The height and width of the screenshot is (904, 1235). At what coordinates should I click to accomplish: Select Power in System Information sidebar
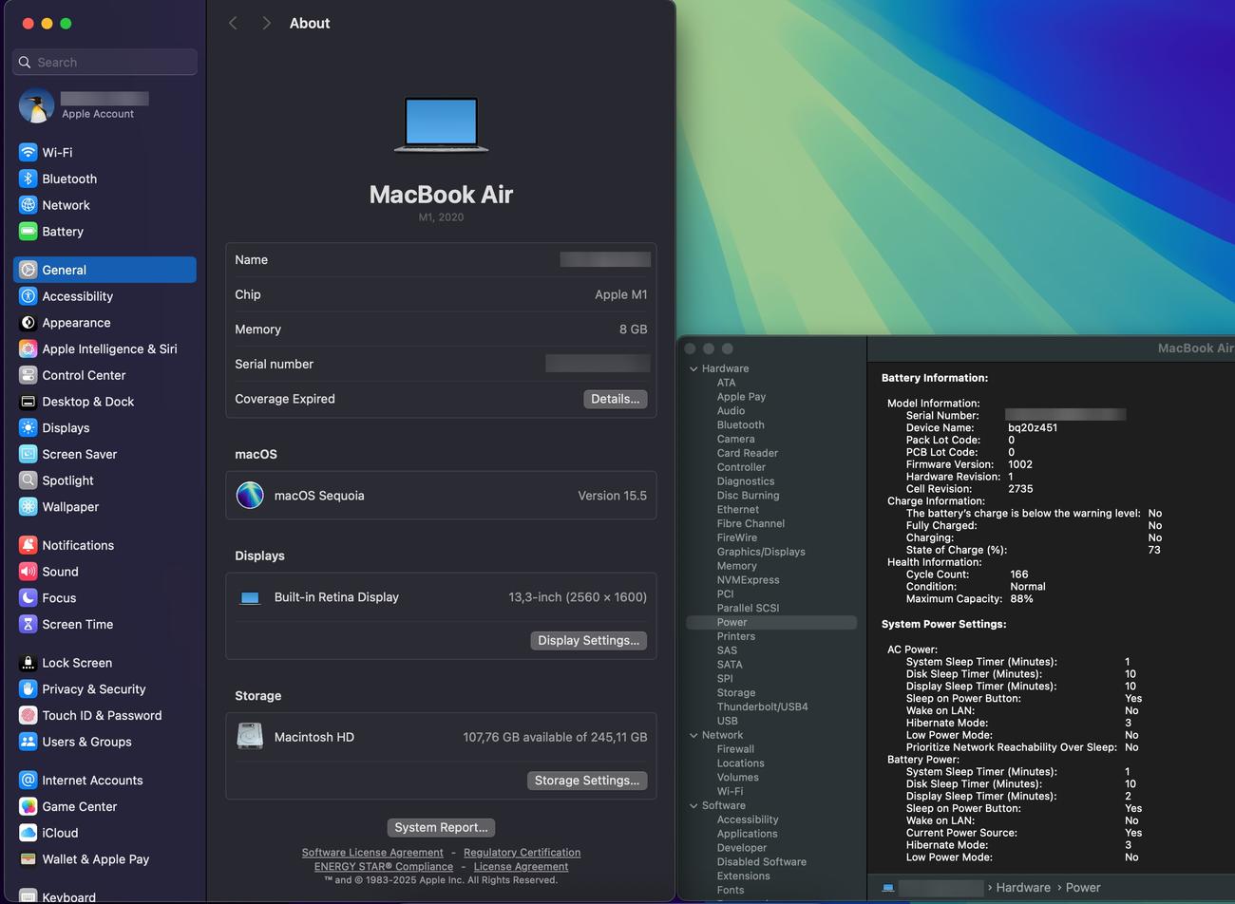771,622
